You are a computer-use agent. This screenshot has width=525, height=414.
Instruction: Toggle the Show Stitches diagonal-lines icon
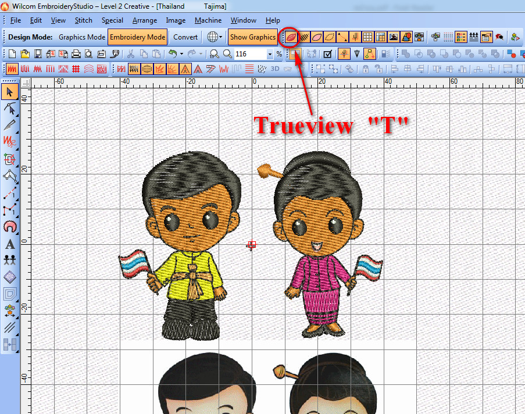coord(304,37)
